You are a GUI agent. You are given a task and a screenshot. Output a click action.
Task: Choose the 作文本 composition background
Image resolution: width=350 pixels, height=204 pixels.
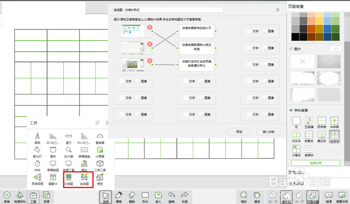(x=296, y=137)
